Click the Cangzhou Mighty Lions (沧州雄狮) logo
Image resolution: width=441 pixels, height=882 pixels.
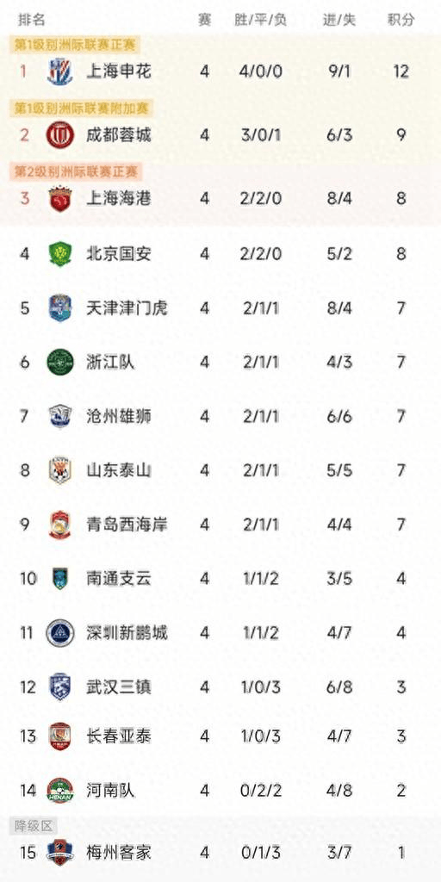point(60,416)
